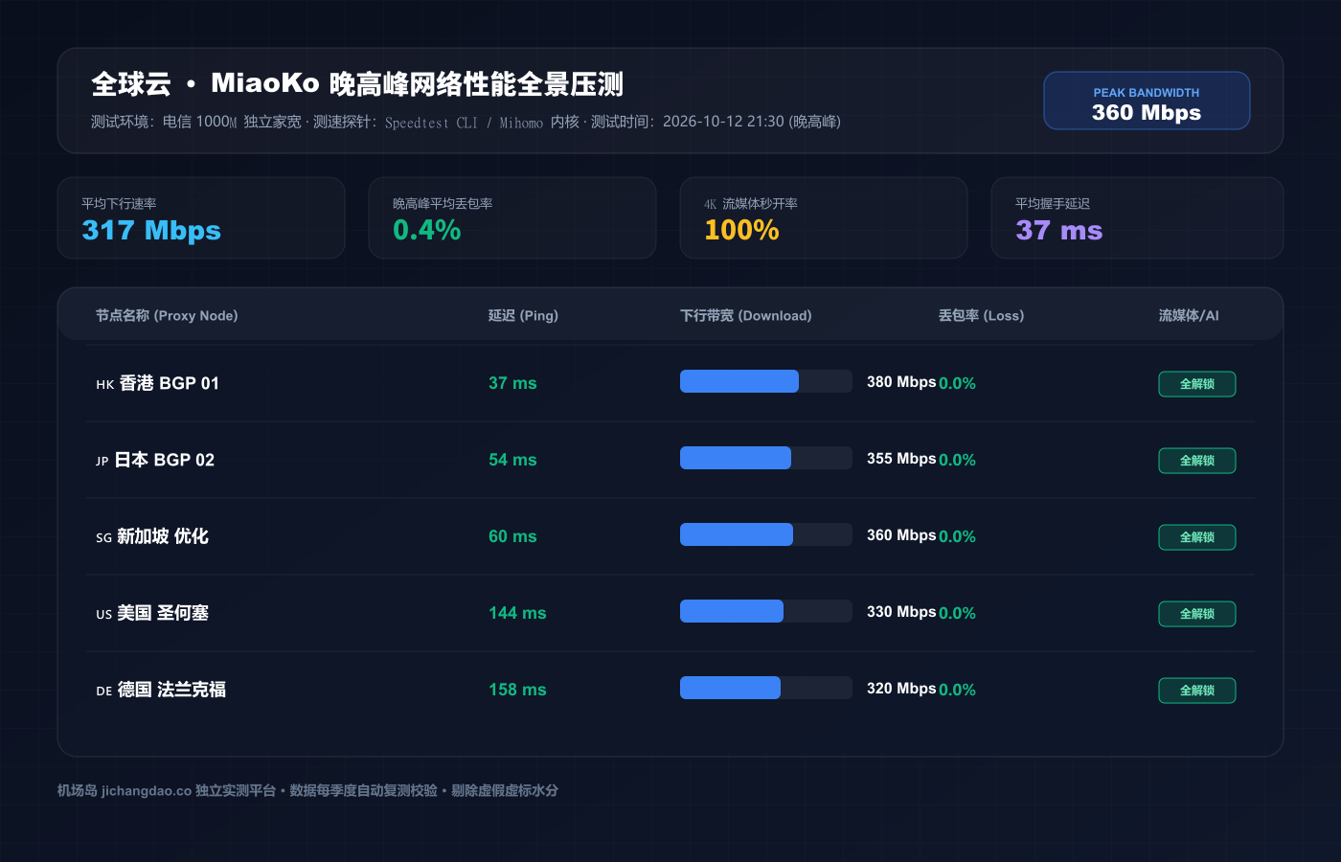Click the PEAK BANDWIDTH 360 Mbps badge
Screen dimensions: 1341x862
pos(1147,101)
